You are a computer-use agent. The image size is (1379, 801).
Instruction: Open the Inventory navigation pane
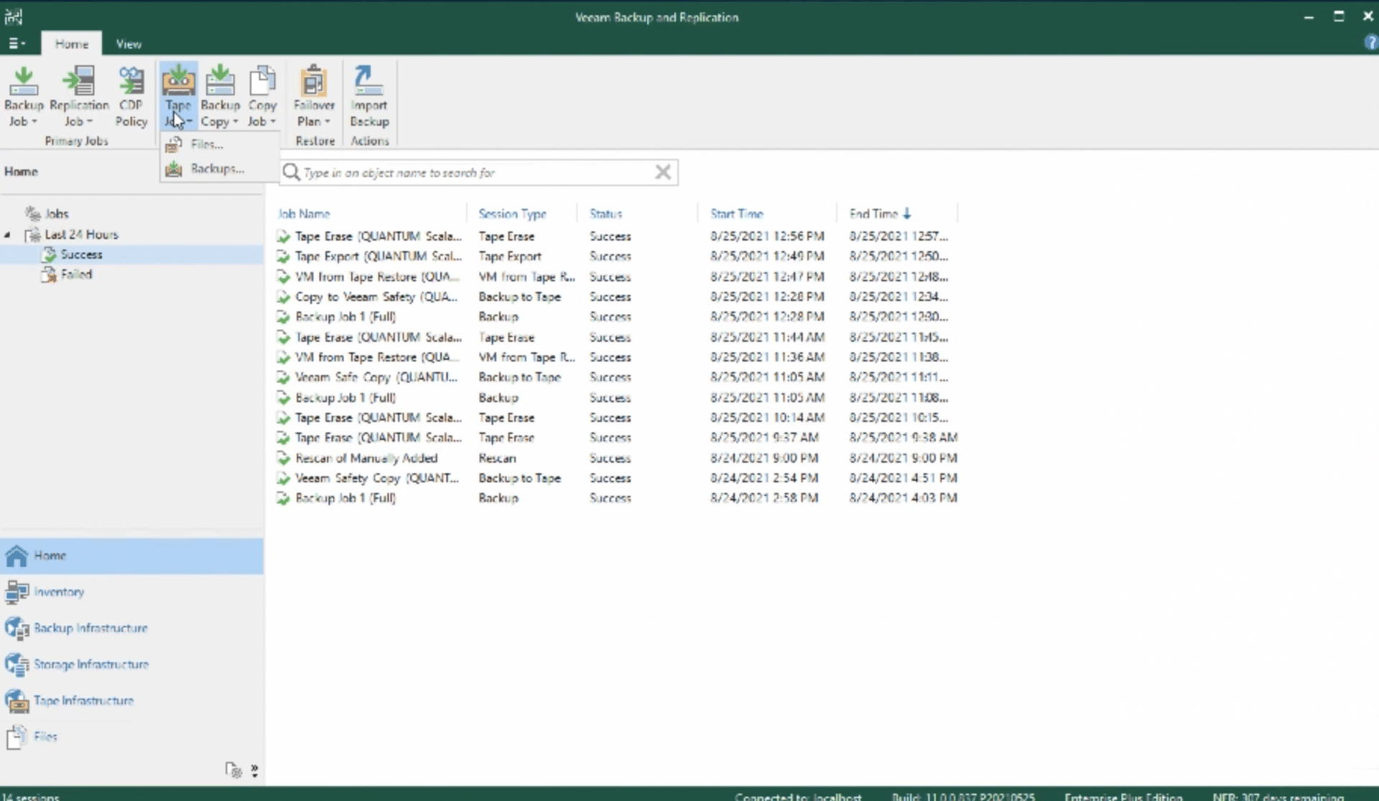click(131, 592)
